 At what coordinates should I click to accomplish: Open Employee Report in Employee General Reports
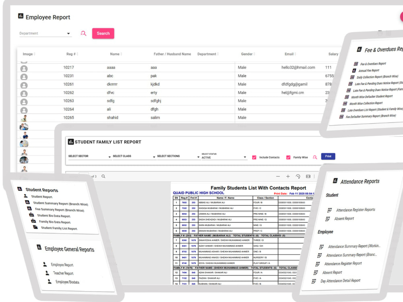coord(62,265)
